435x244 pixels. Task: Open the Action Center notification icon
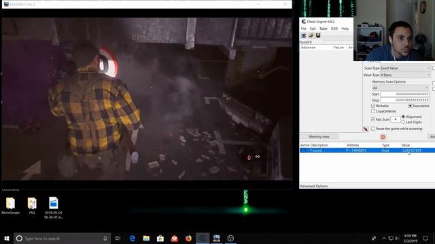coord(425,238)
